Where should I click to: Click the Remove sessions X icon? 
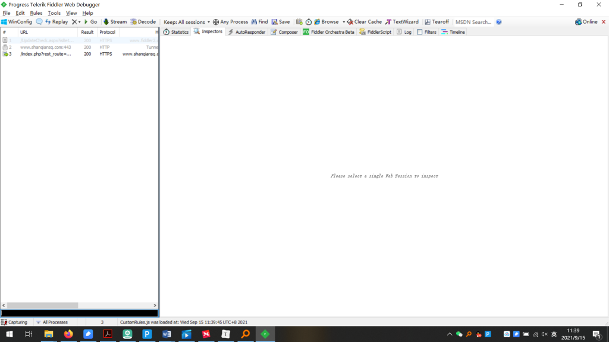[x=74, y=22]
